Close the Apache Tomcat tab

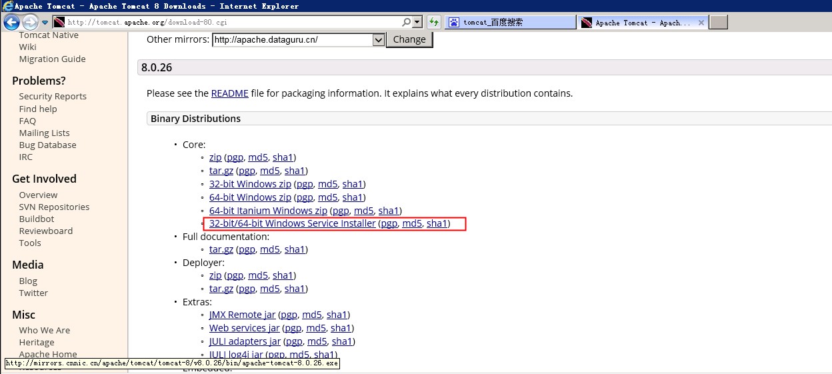pos(701,23)
